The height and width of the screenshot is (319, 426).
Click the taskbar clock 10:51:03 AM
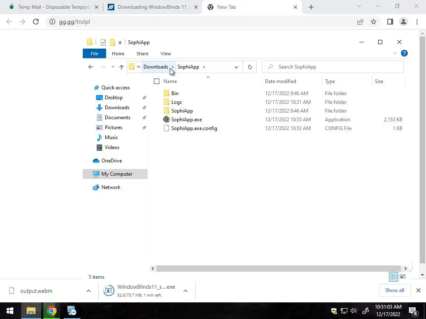point(388,307)
